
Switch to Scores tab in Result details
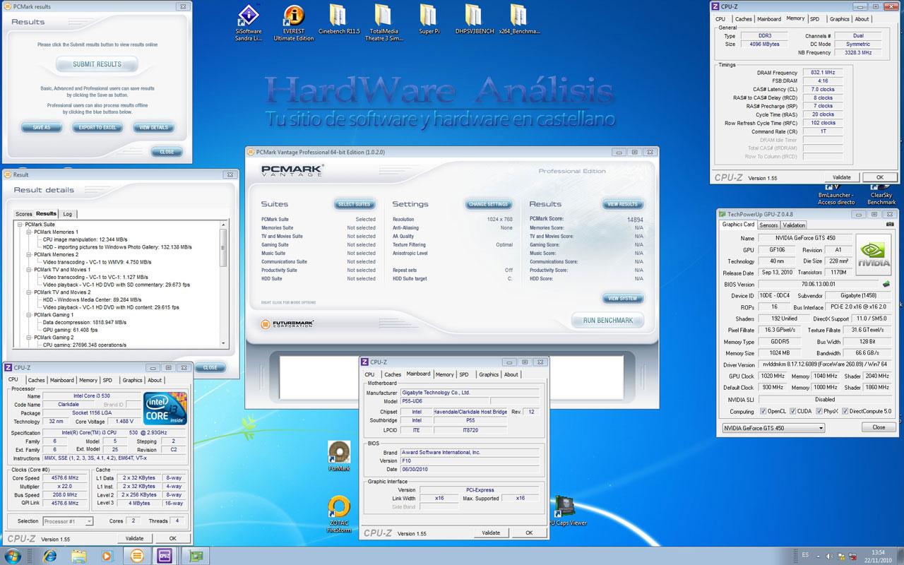pos(24,214)
